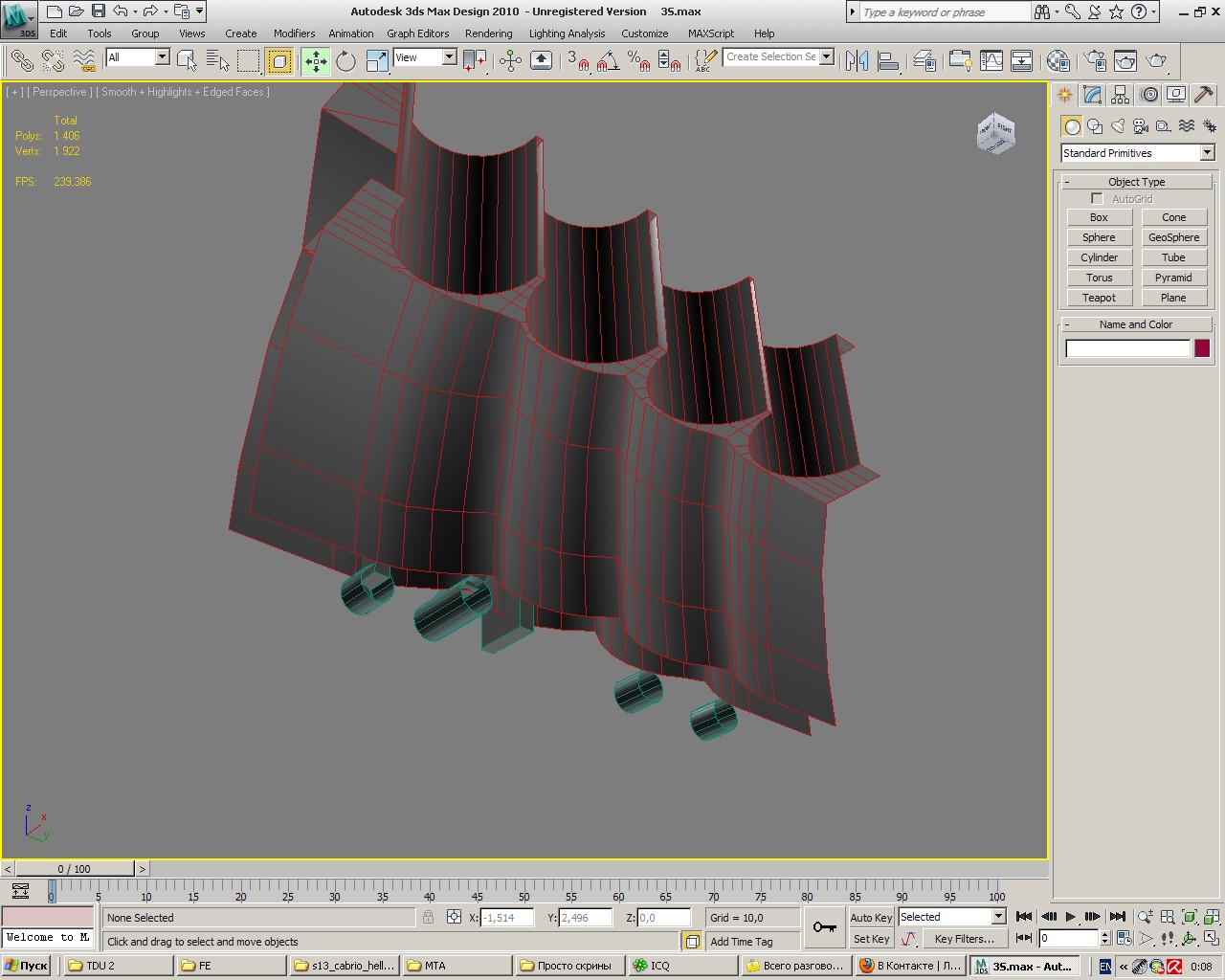Toggle the selection lock icon
This screenshot has width=1225, height=980.
pyautogui.click(x=428, y=917)
